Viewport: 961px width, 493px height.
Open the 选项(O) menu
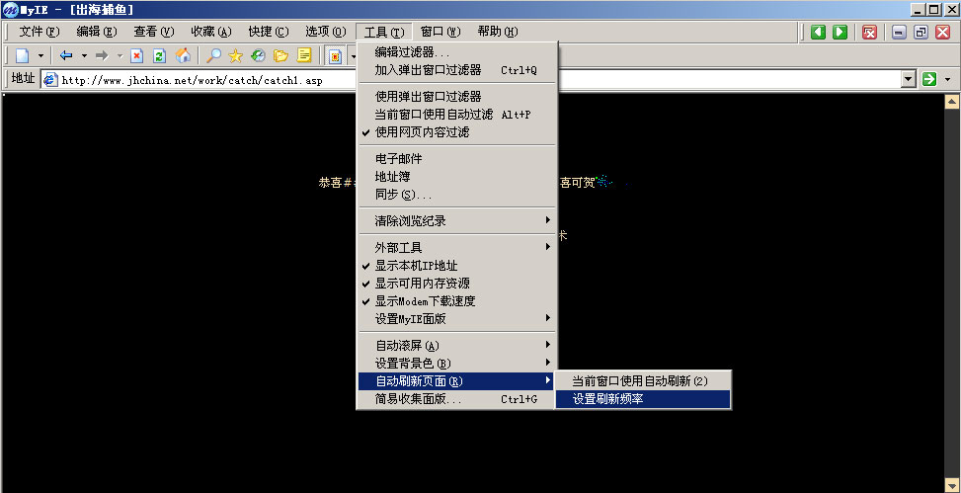(326, 32)
